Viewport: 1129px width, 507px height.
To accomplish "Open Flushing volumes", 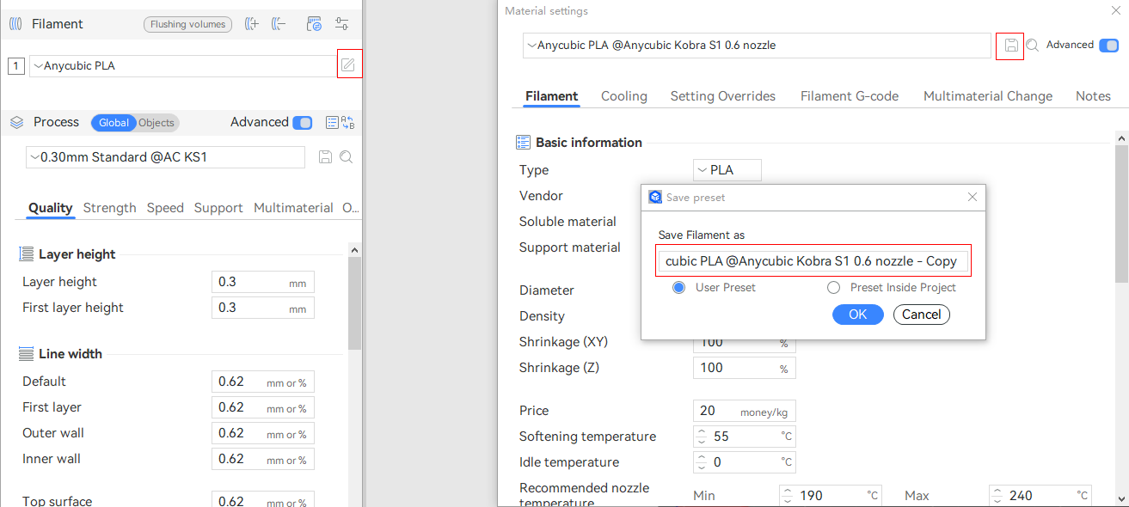I will pos(187,24).
